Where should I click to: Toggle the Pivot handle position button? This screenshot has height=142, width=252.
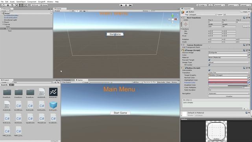click(35, 5)
